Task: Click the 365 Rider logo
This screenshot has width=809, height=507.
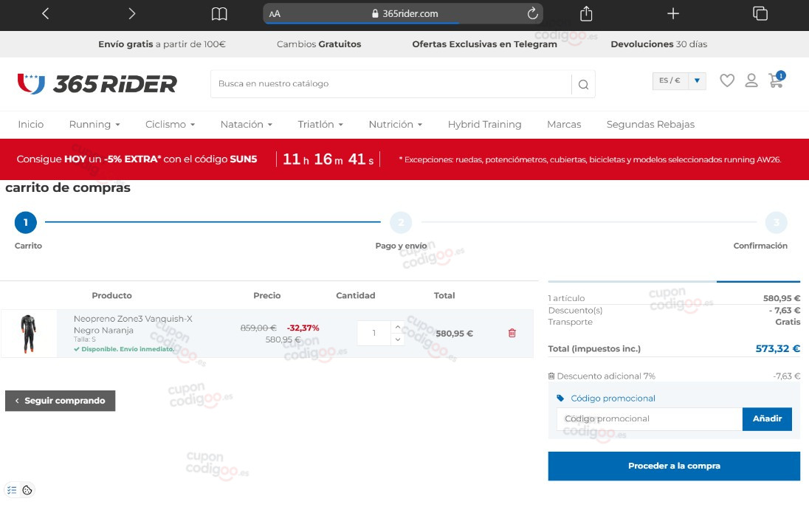Action: click(x=97, y=83)
